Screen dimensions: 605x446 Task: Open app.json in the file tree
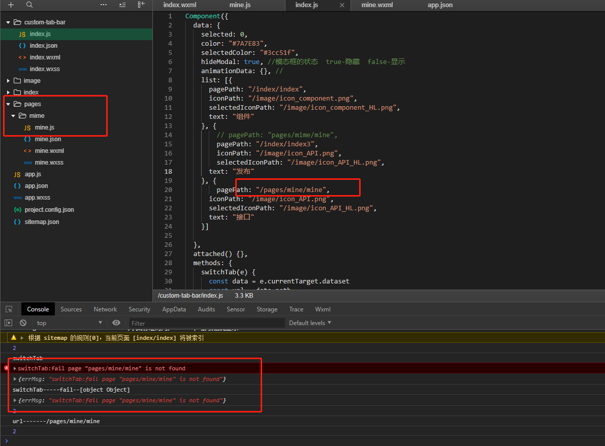pos(36,186)
